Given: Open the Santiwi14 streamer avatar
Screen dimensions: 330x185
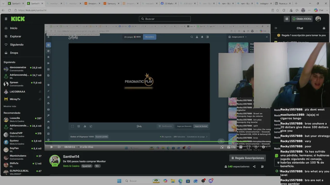Looking at the screenshot, I should click(55, 161).
